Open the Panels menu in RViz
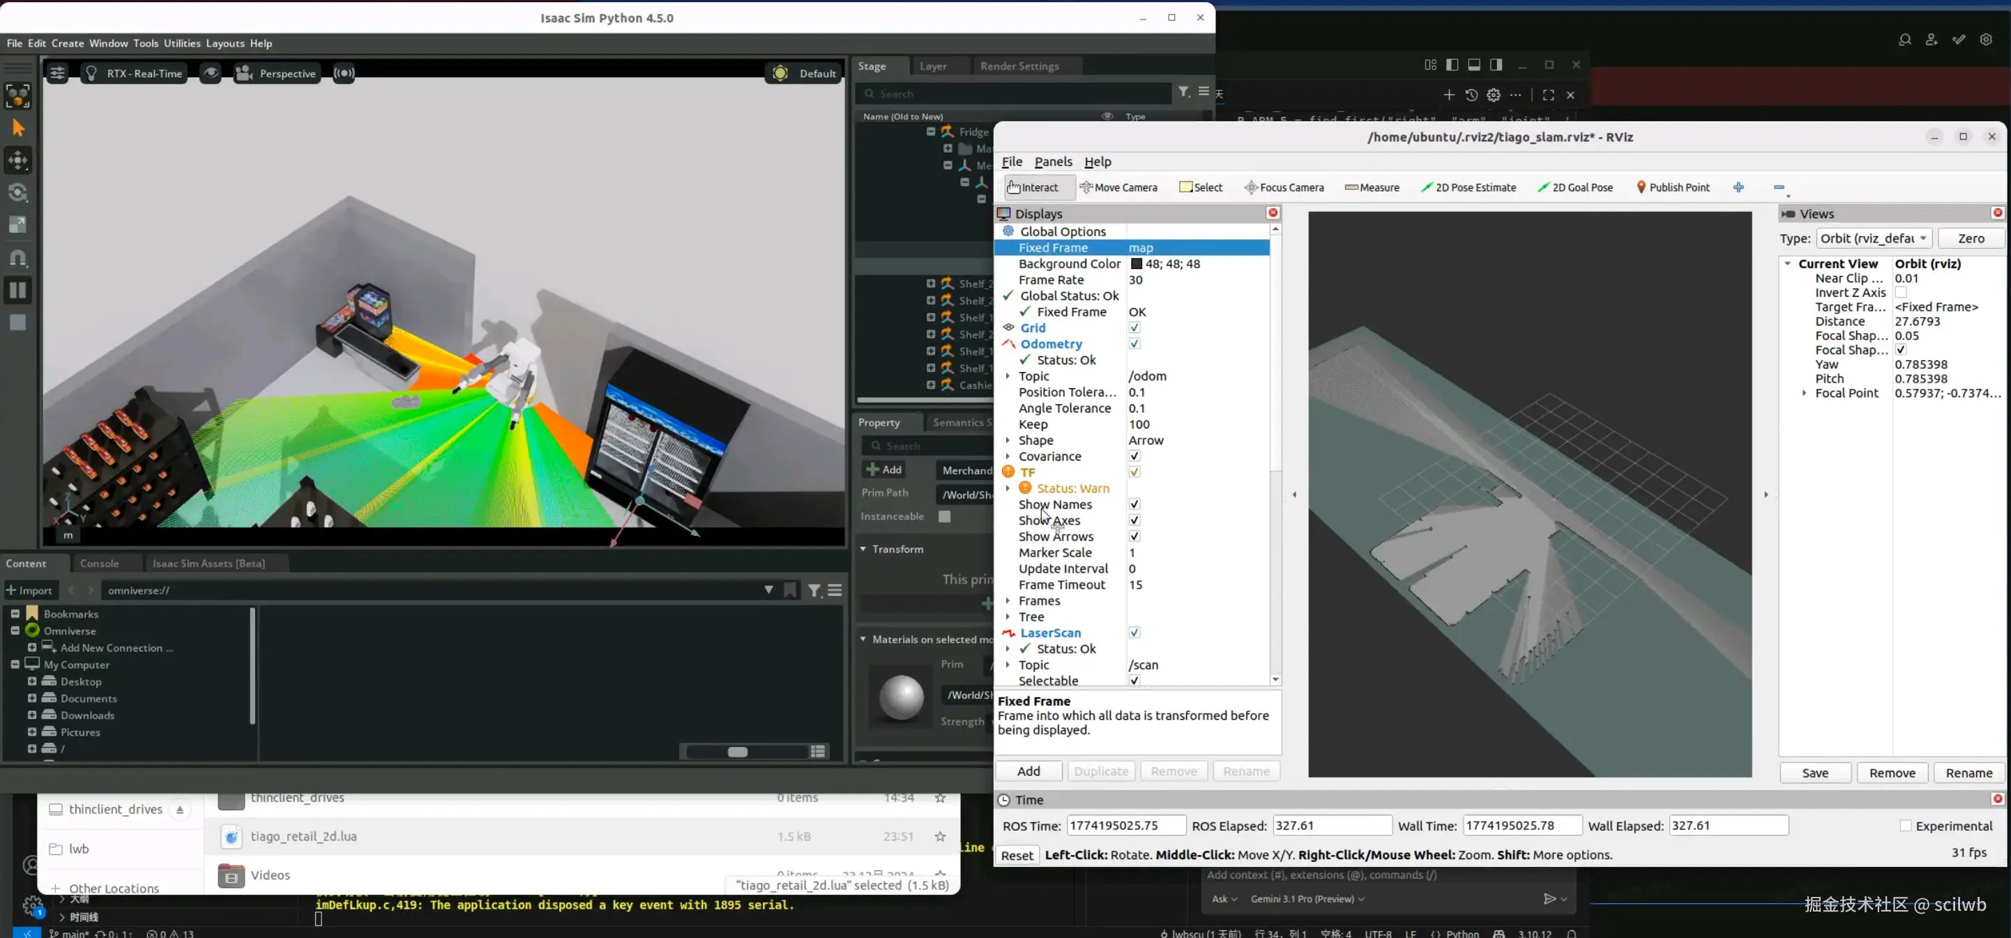 click(1053, 162)
